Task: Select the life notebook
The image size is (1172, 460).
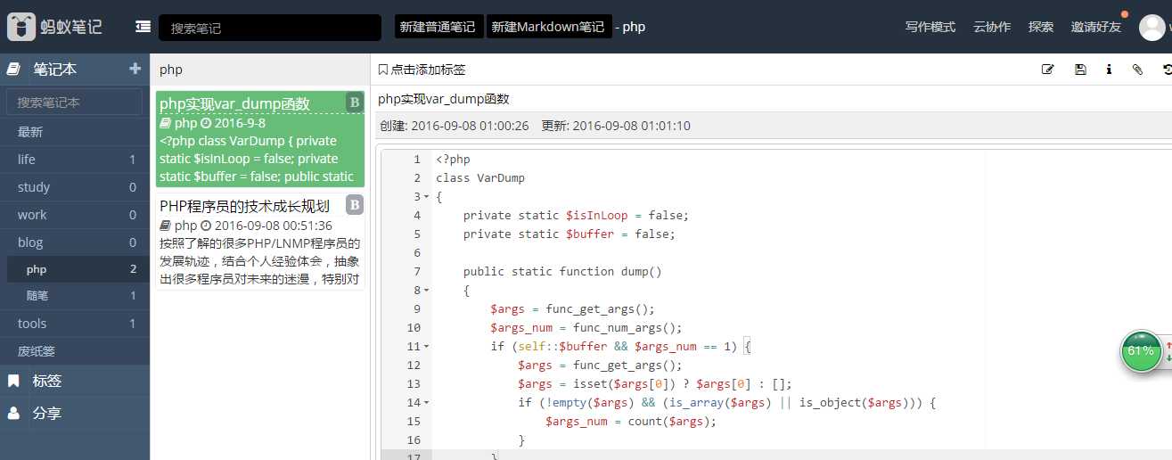Action: [x=75, y=160]
